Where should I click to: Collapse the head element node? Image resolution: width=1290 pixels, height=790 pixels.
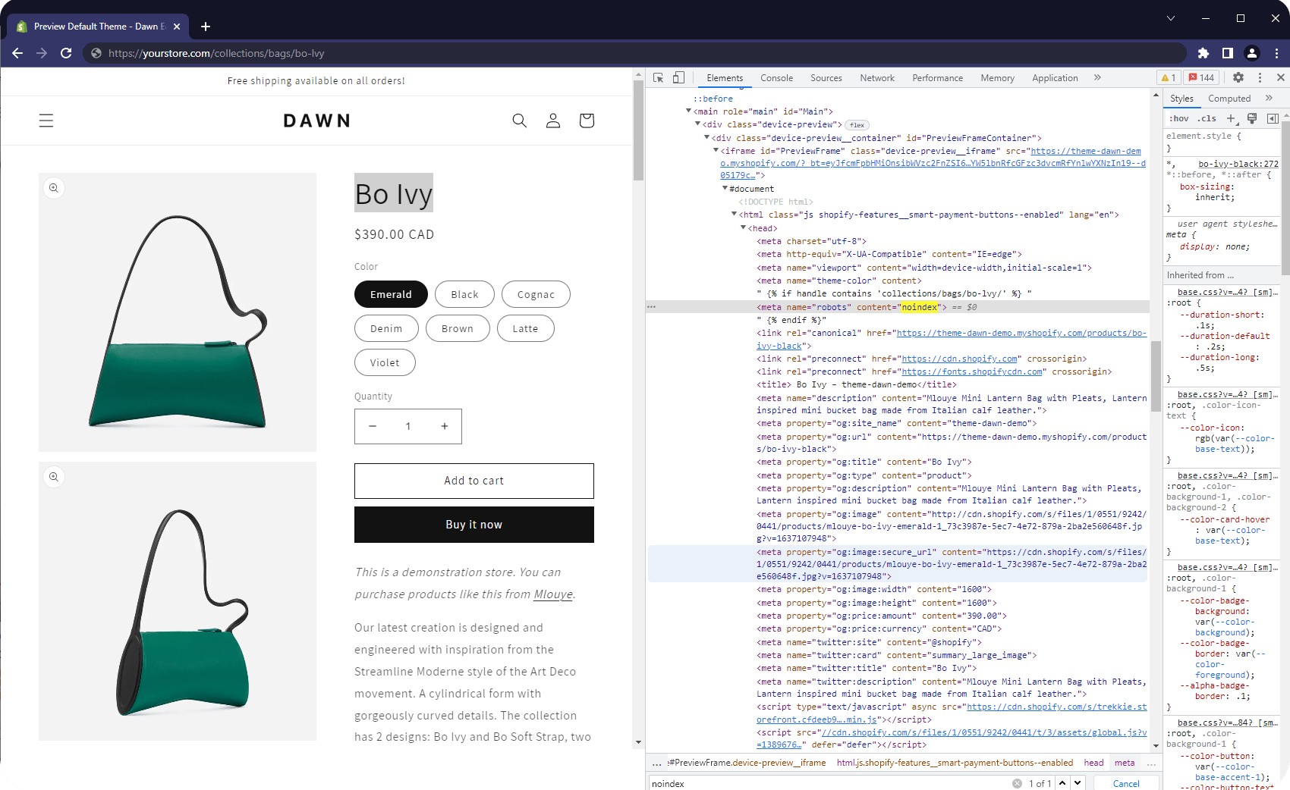(743, 227)
